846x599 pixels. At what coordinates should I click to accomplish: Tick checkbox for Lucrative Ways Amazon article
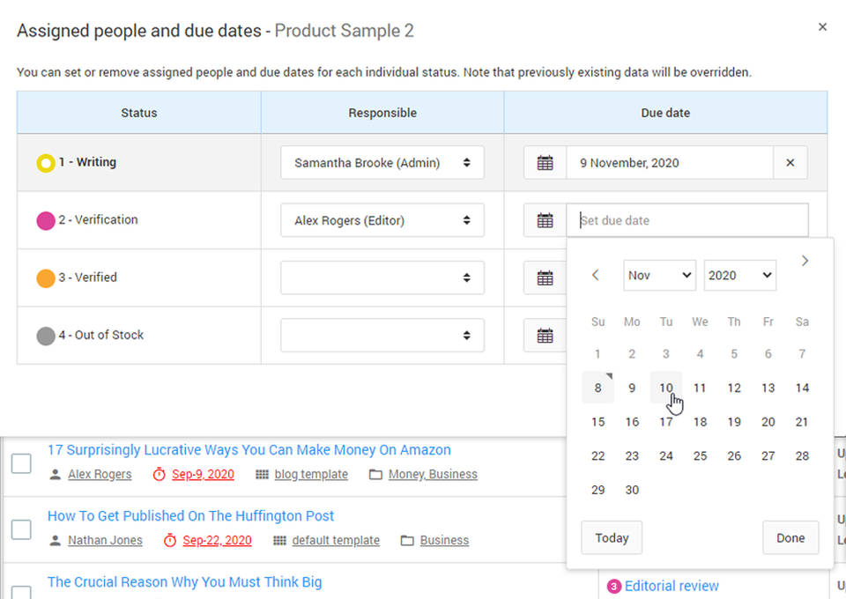pos(21,463)
